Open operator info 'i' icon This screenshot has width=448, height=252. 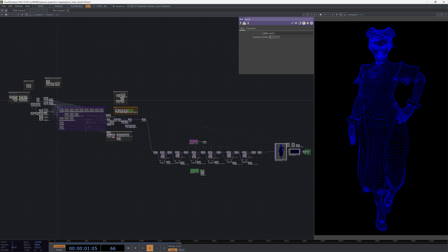point(248,23)
